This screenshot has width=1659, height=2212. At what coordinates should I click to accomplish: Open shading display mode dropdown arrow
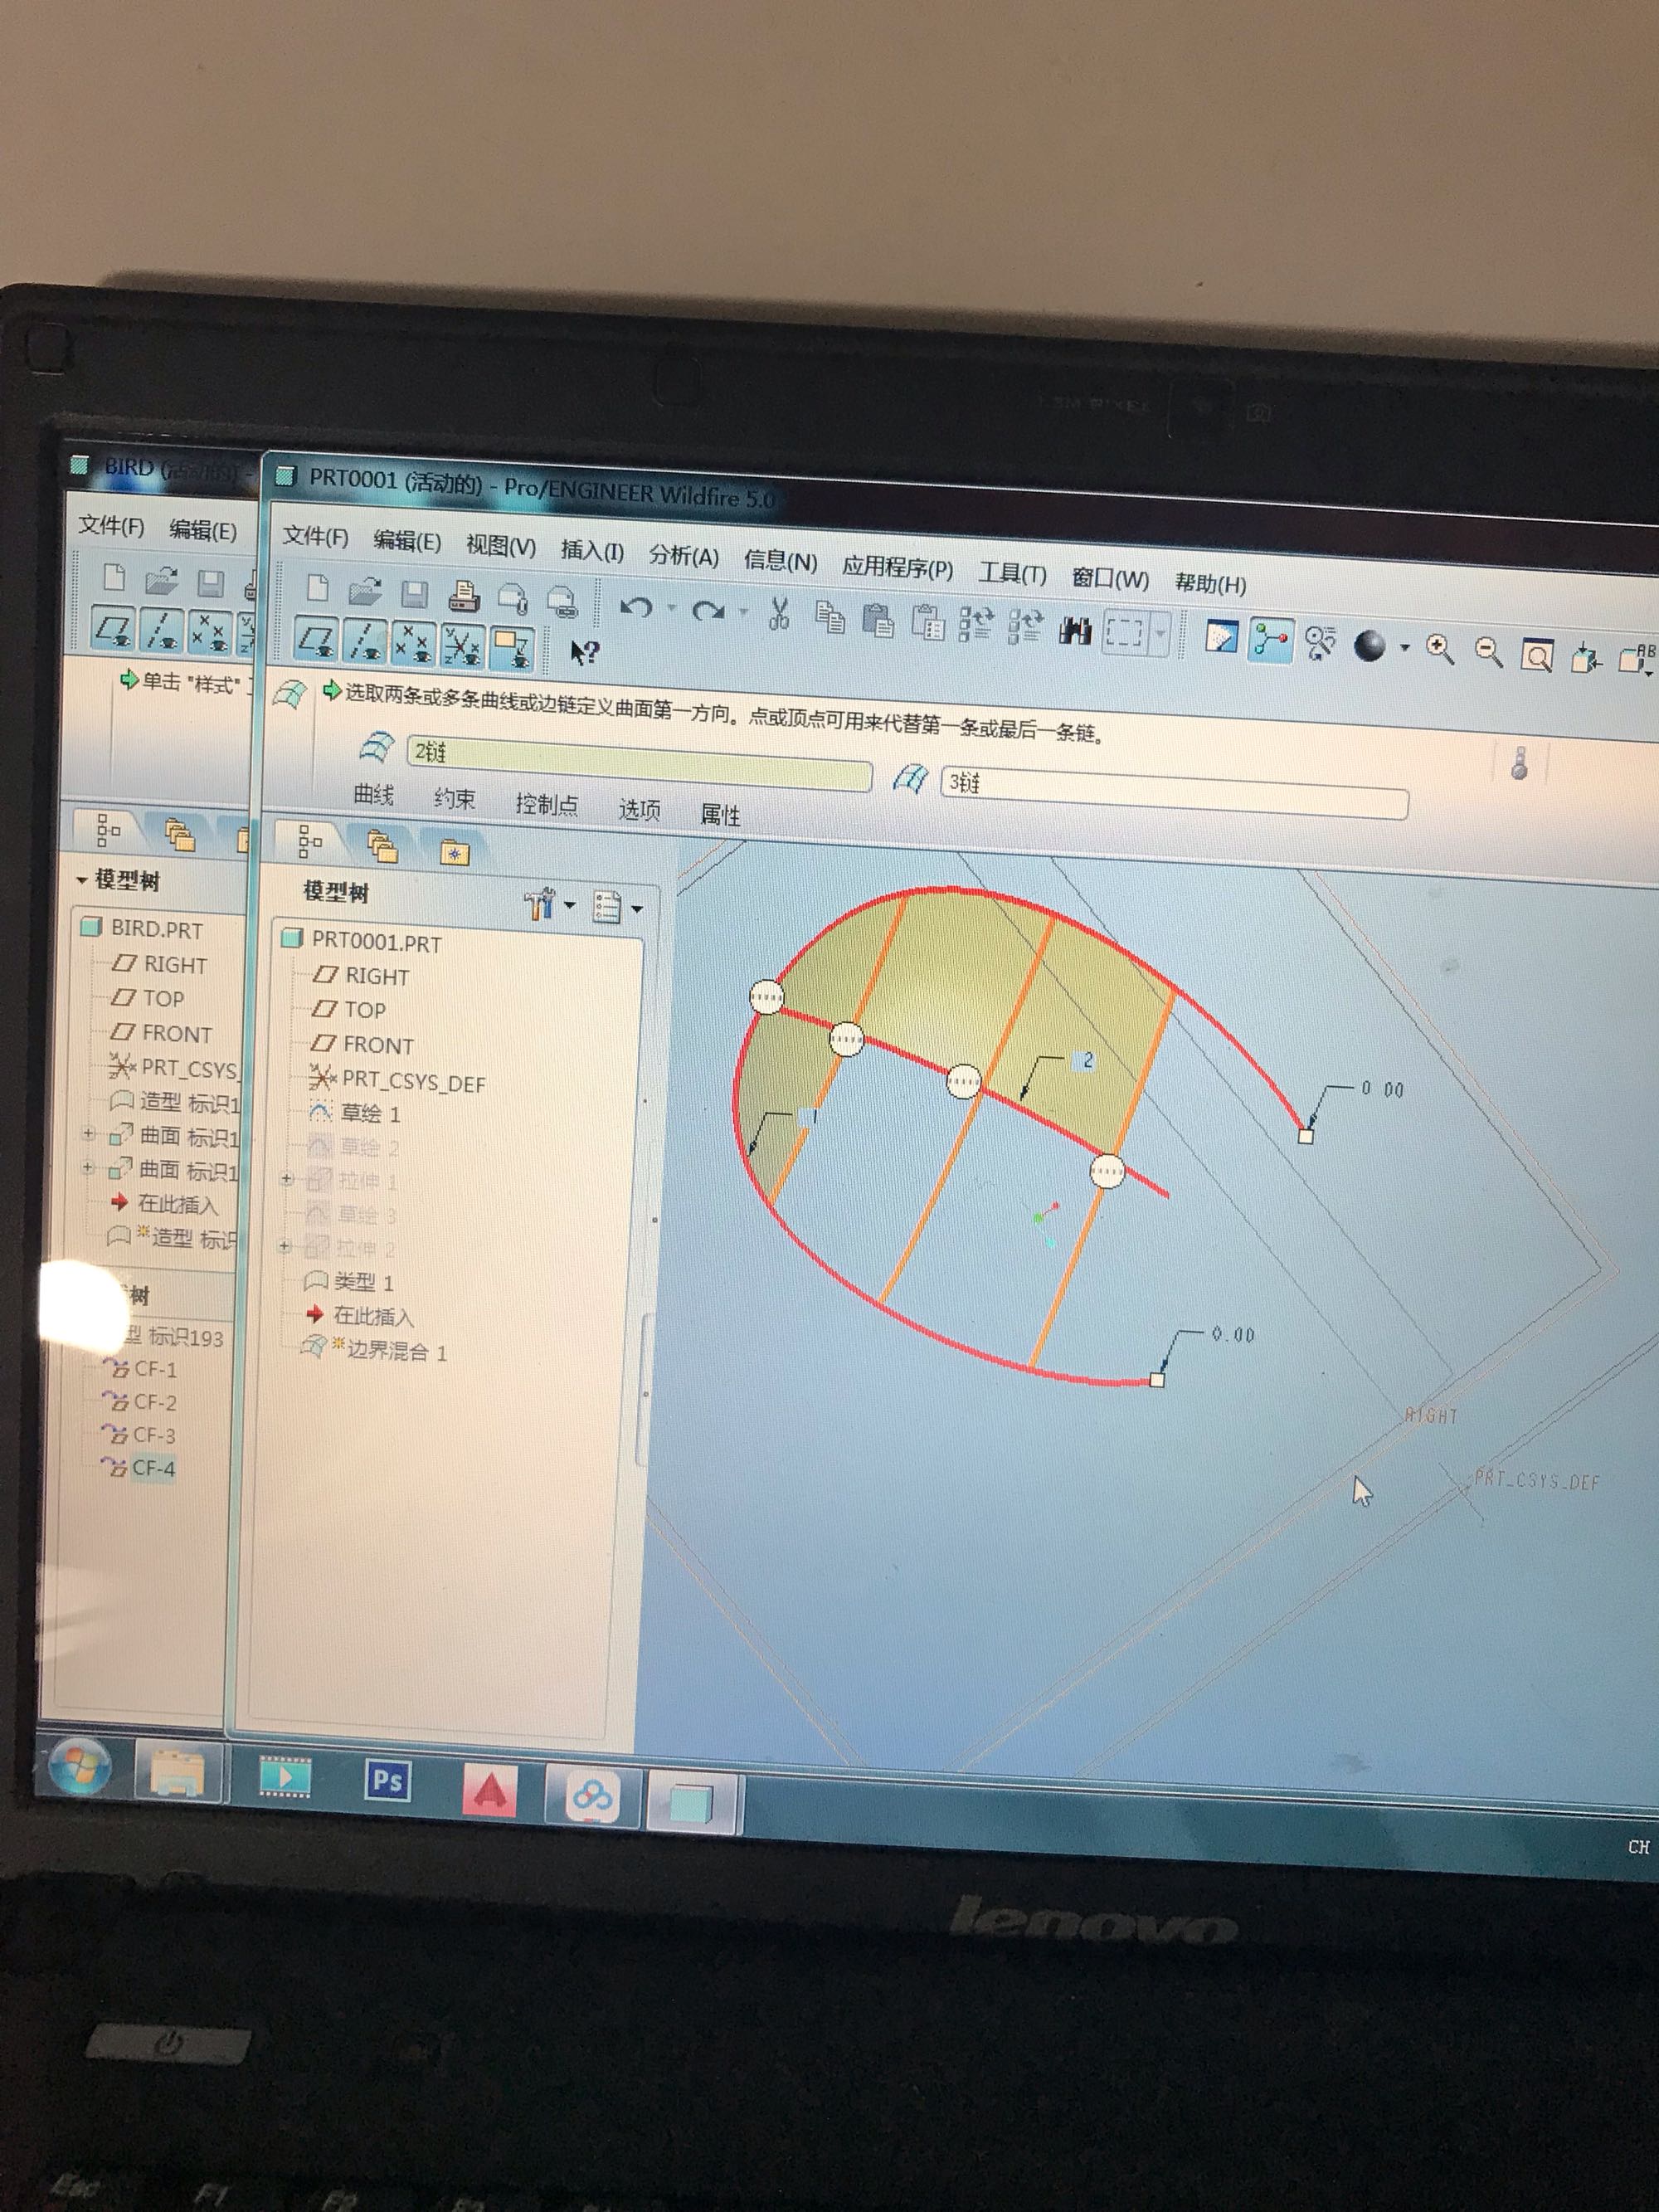point(1405,648)
